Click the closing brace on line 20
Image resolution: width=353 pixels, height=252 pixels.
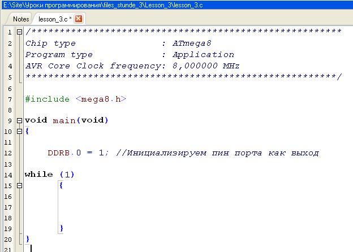tap(28, 239)
